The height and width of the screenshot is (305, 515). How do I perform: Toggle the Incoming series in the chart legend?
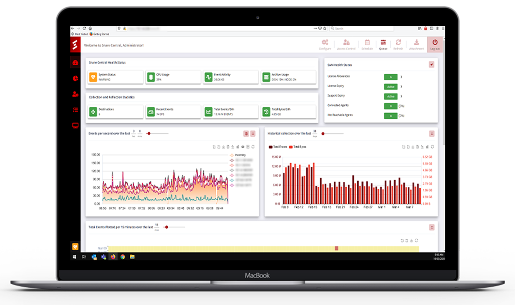238,155
